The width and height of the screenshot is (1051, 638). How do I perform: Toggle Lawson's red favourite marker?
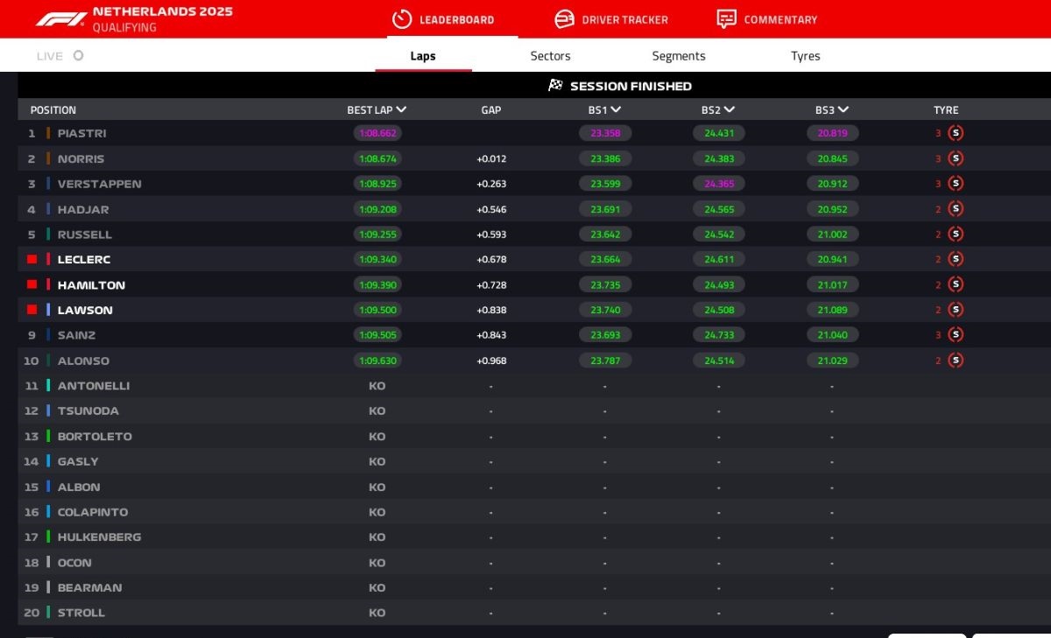click(x=32, y=310)
